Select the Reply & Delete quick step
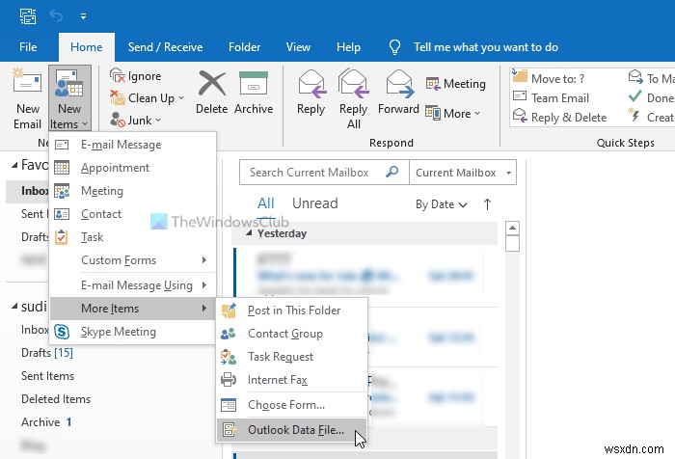Image resolution: width=675 pixels, height=459 pixels. (559, 117)
